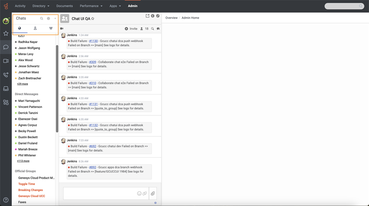Select Mari Yamaguchi direct message
Screen dimensions: 369x206
pos(29,101)
